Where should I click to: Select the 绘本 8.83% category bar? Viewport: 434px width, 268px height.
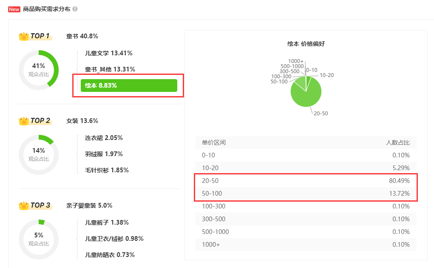pos(129,86)
